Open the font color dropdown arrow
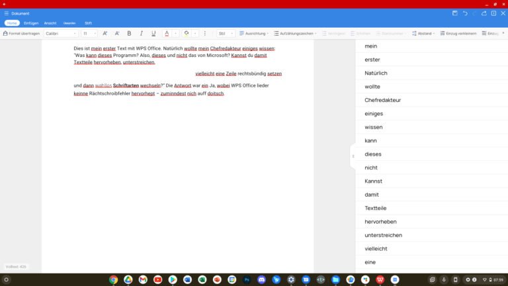This screenshot has height=286, width=508. tap(175, 33)
